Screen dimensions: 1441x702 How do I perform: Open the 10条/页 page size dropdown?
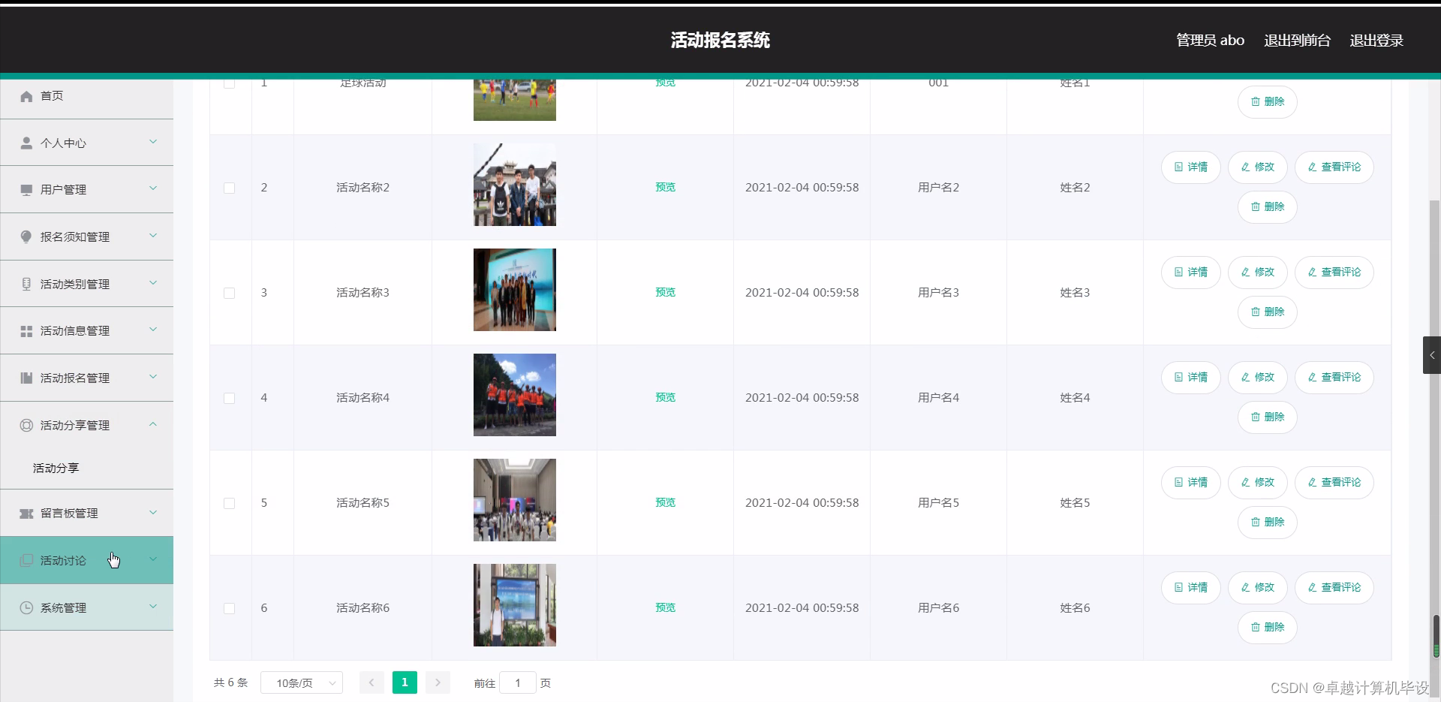pyautogui.click(x=301, y=682)
